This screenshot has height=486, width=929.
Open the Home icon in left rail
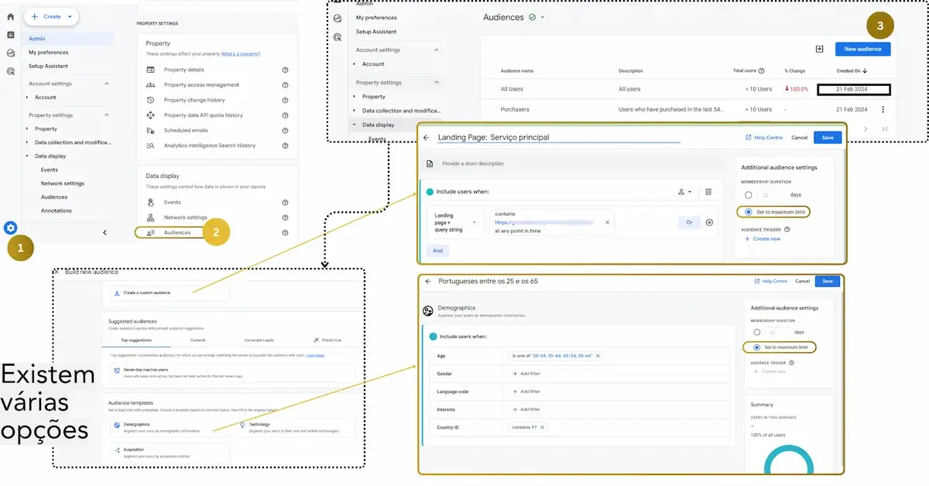tap(11, 16)
